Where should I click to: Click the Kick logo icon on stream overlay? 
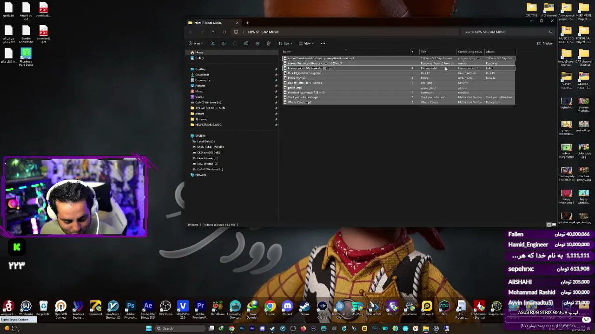(17, 247)
